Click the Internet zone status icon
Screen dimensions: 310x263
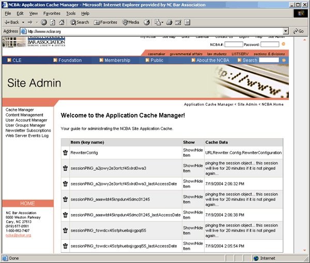click(x=256, y=258)
